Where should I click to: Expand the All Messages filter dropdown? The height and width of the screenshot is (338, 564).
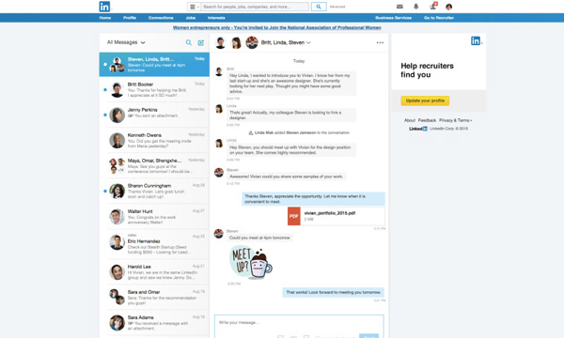[126, 42]
